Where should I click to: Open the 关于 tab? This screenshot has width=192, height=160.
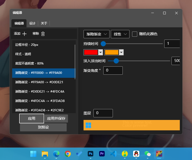(44, 23)
